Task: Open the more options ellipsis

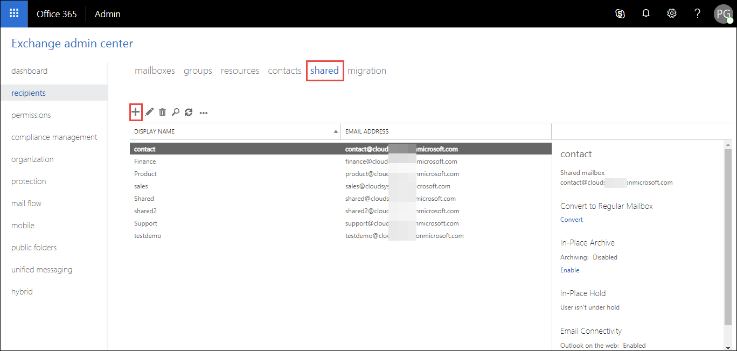Action: click(x=204, y=113)
